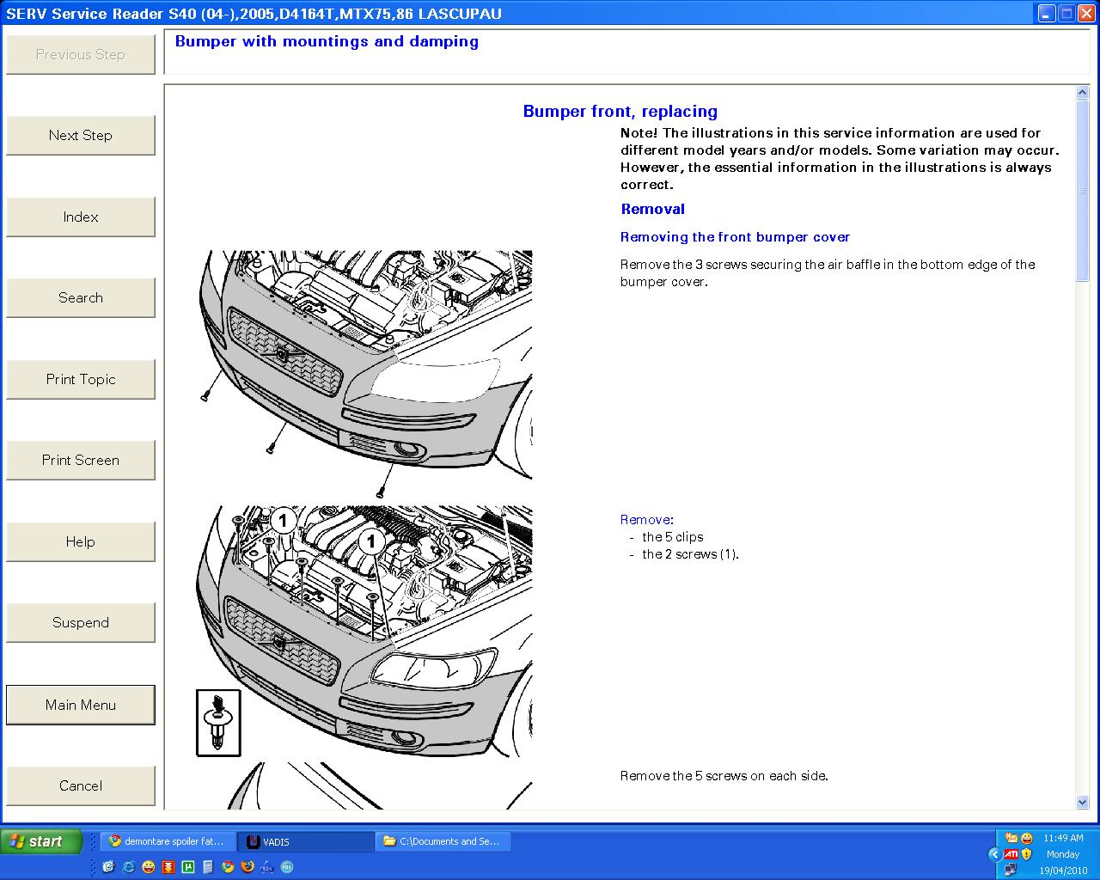Click the red download arrow quick launch icon
The width and height of the screenshot is (1100, 880).
[168, 867]
